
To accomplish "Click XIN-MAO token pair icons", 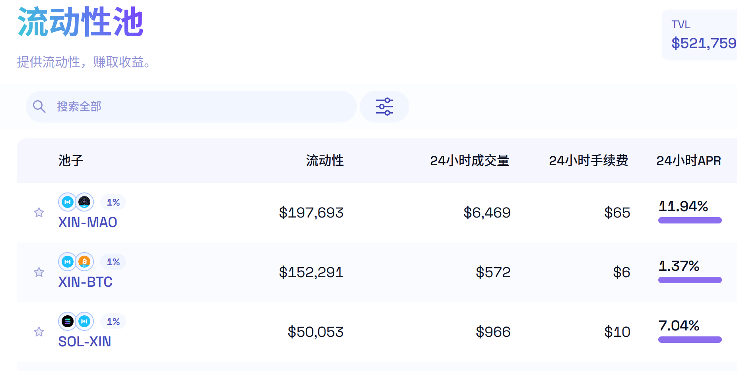I will click(76, 202).
